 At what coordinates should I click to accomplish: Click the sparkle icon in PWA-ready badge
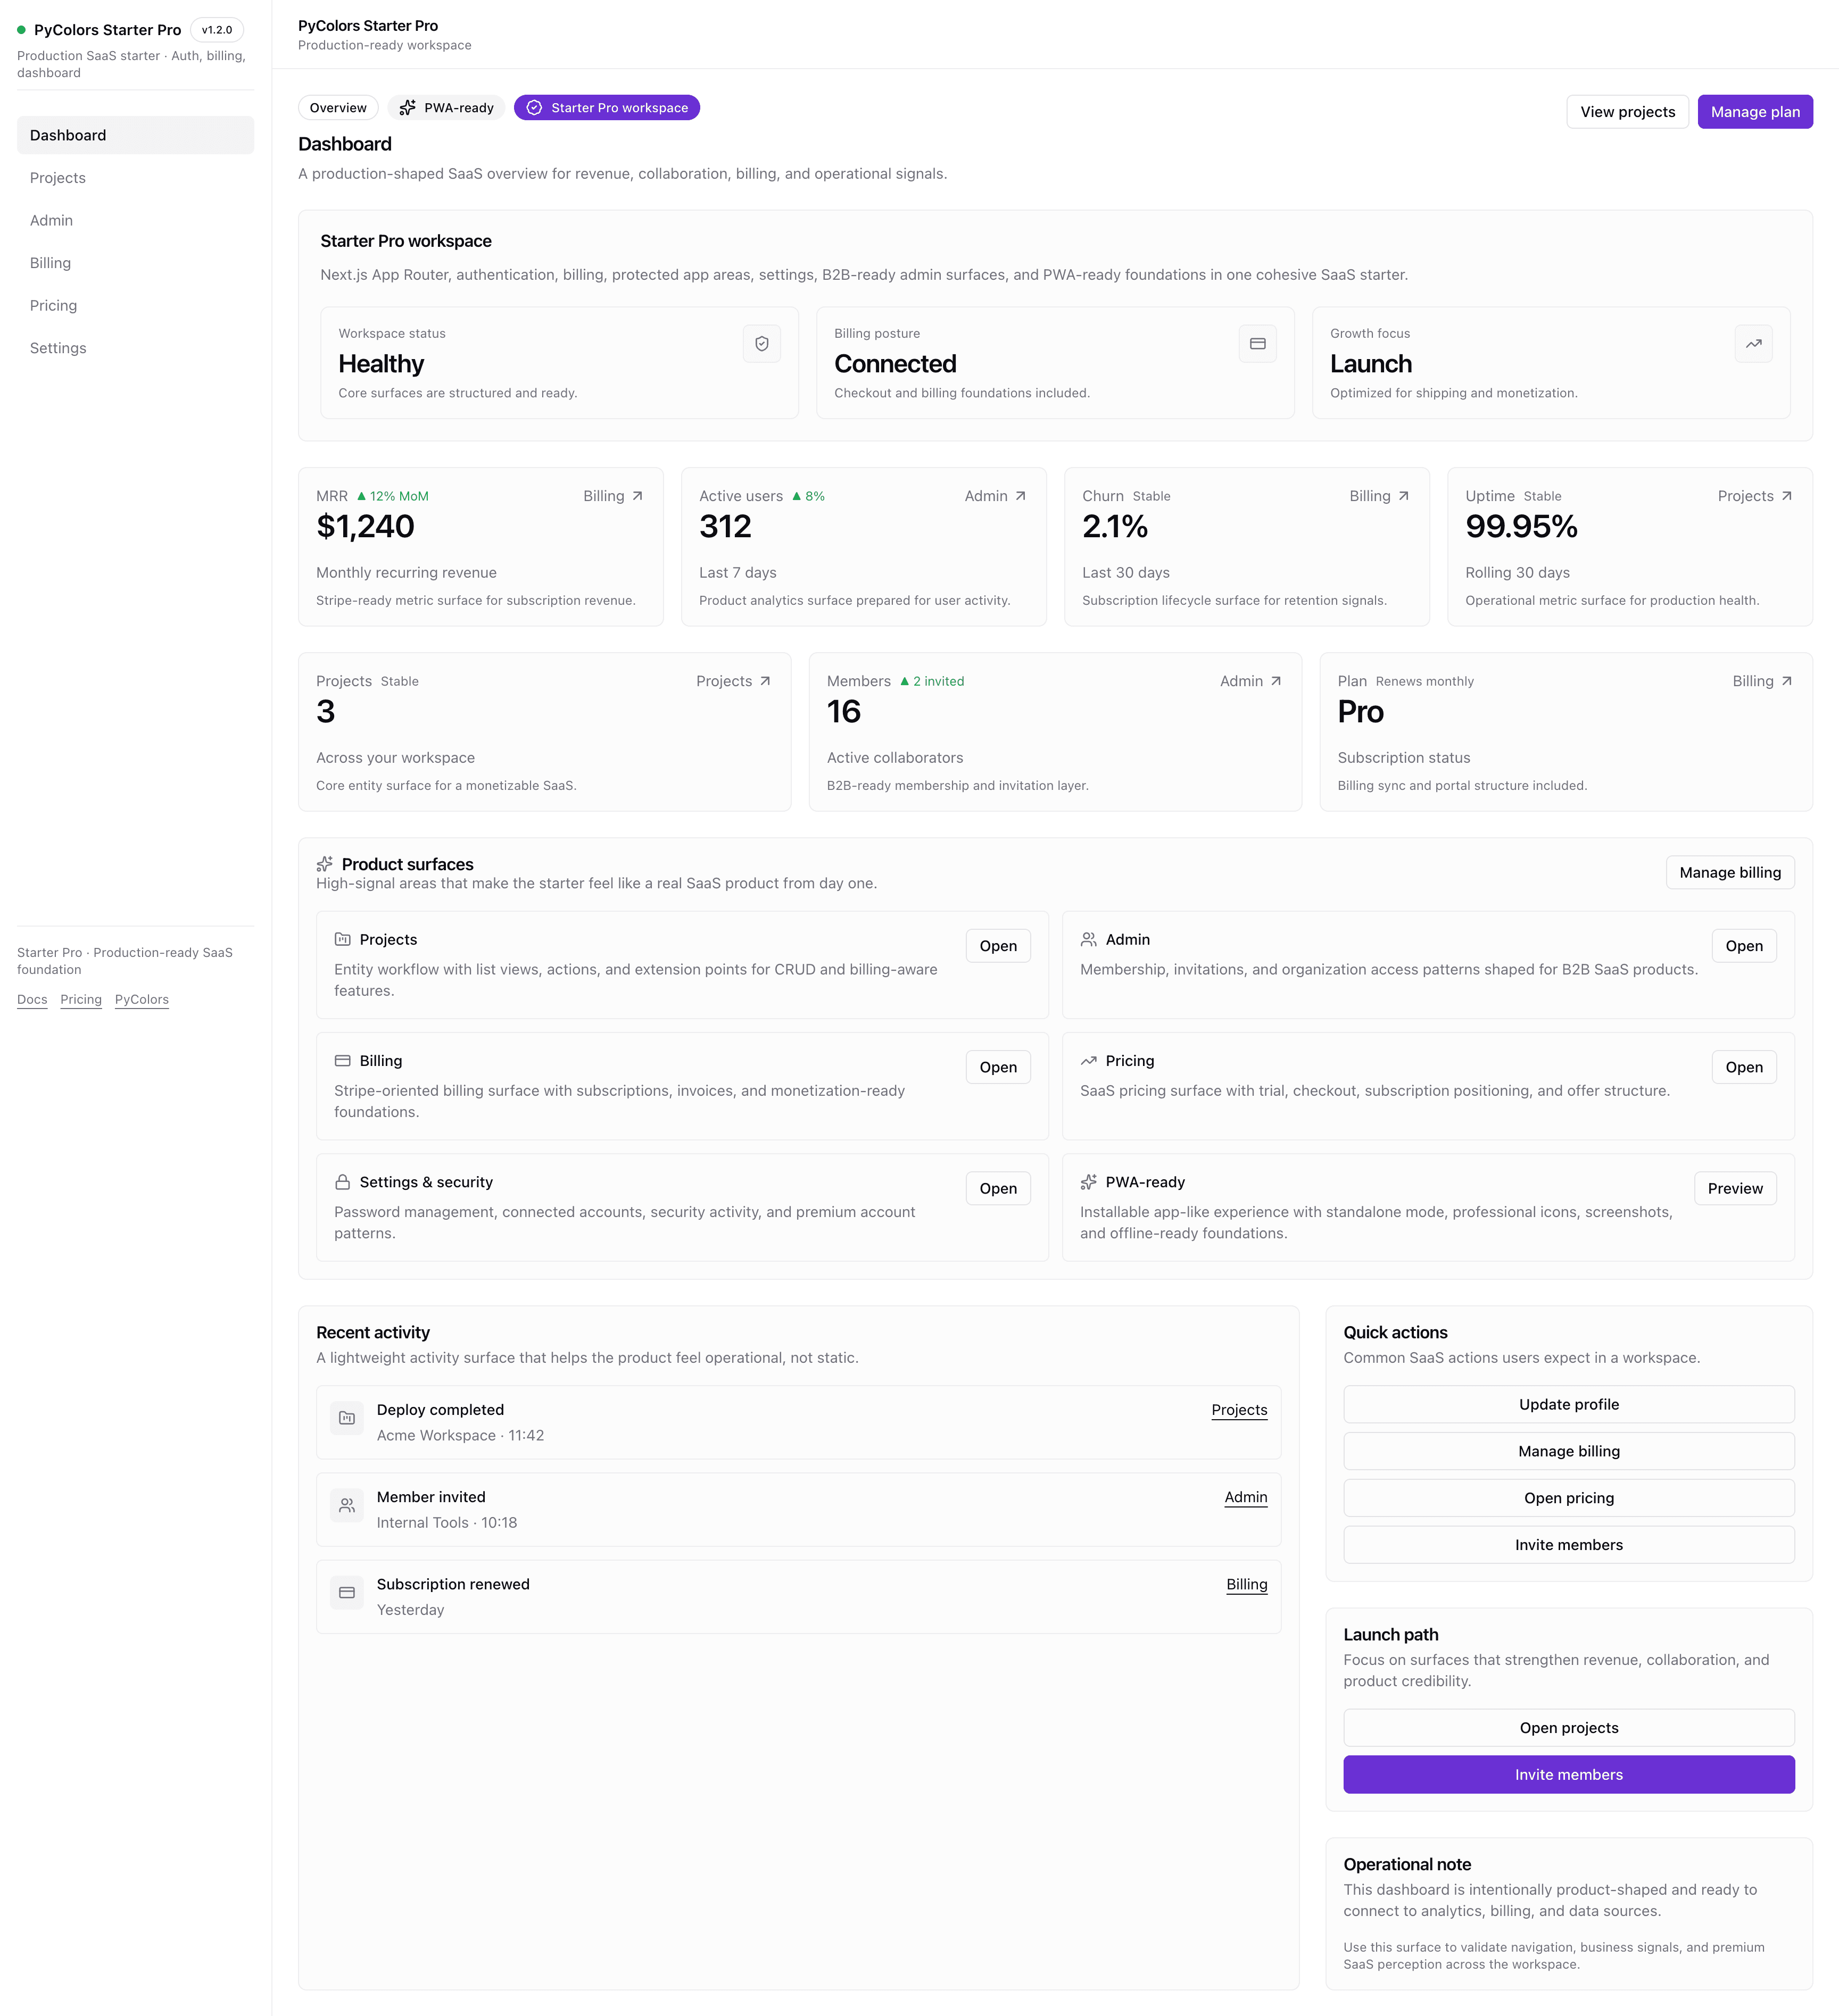[x=407, y=108]
